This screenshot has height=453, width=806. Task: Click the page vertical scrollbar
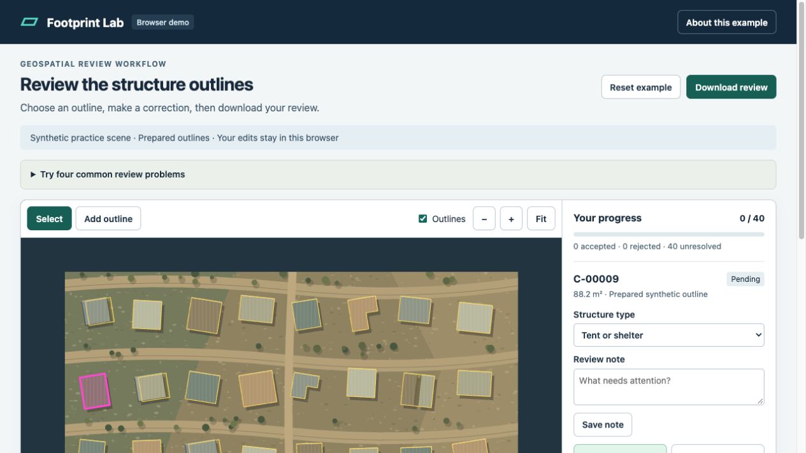(802, 121)
